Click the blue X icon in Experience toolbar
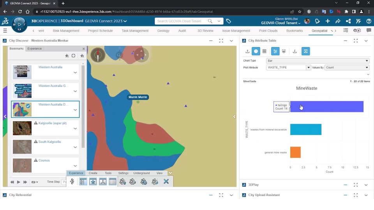374x210 pixels. tap(166, 182)
